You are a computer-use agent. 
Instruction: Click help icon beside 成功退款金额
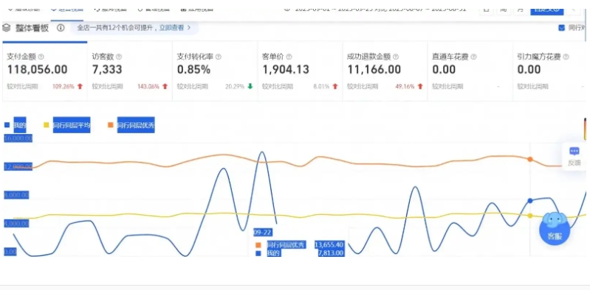click(x=396, y=57)
